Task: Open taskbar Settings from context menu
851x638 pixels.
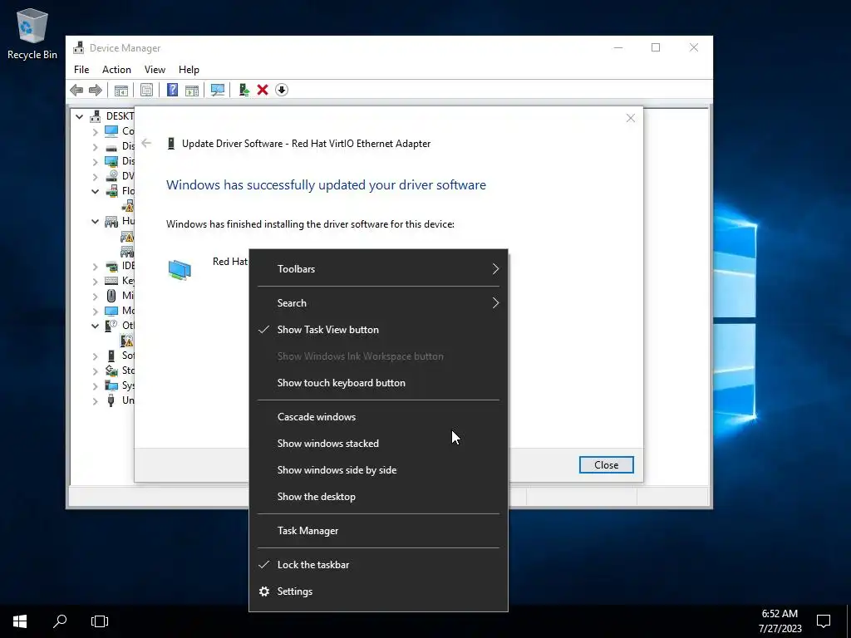Action: pyautogui.click(x=378, y=591)
